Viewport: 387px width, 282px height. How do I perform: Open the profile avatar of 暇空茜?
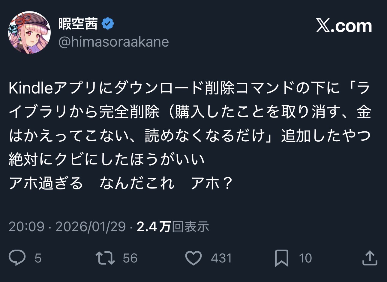coord(29,32)
